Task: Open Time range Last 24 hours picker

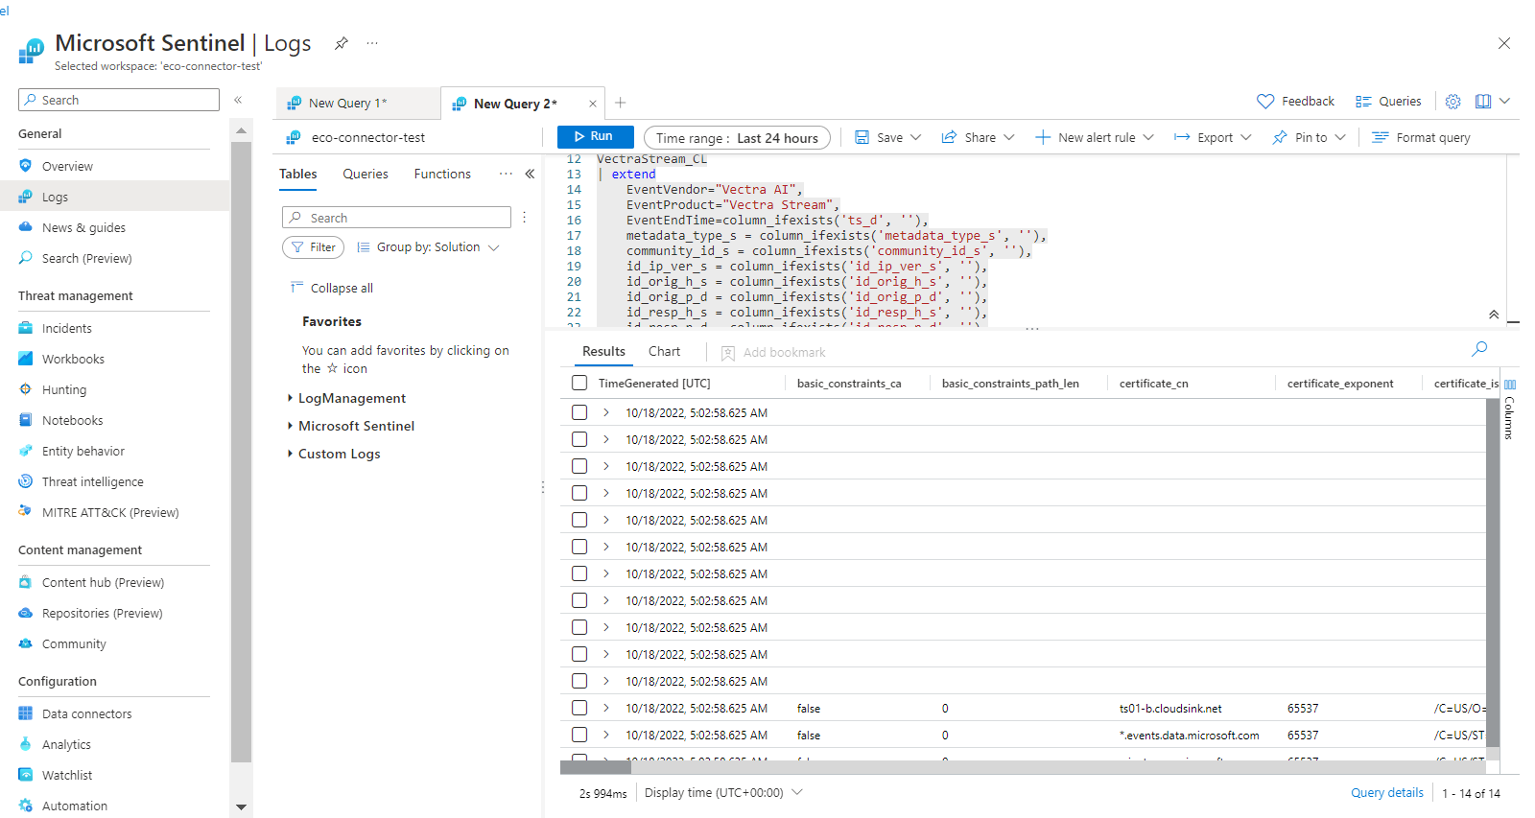Action: [737, 138]
